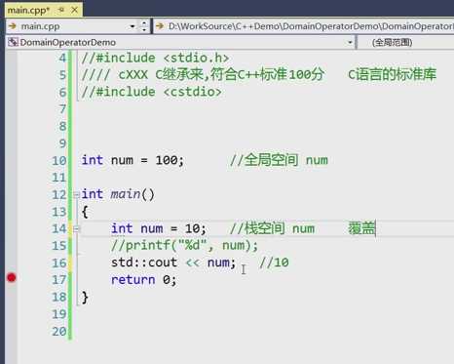Click the opening brace on line 13
Viewport: 454px width, 364px height.
85,212
